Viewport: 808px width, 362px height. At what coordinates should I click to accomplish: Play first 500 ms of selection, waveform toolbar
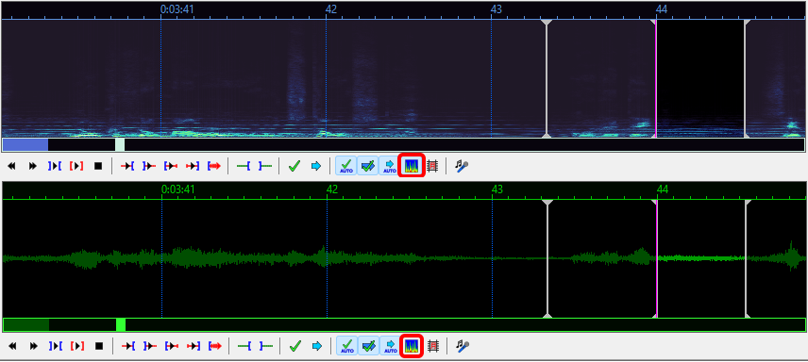pyautogui.click(x=171, y=346)
